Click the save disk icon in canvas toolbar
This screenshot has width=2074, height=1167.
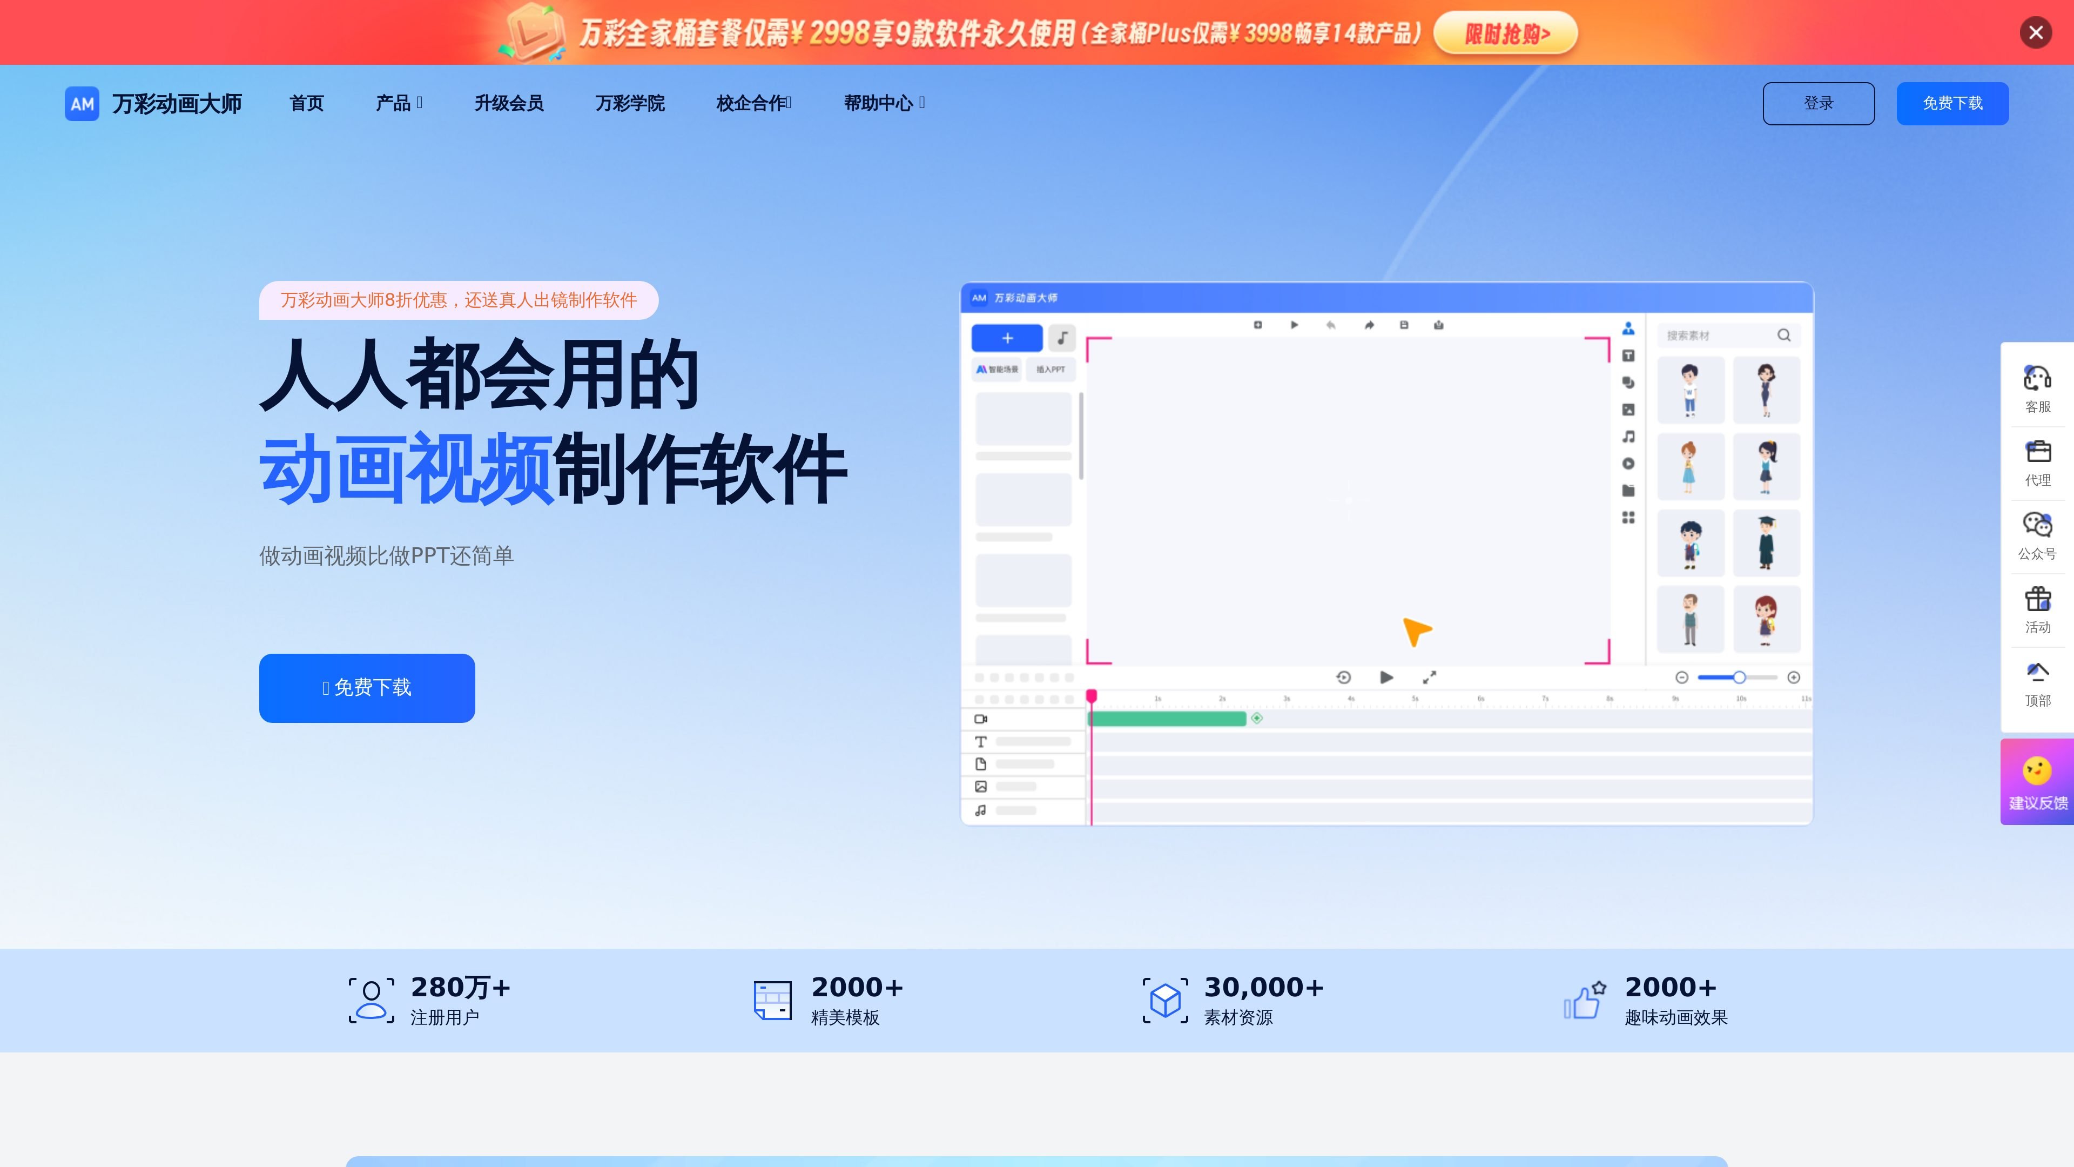click(1404, 325)
